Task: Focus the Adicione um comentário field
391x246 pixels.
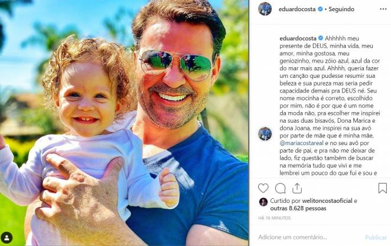Action: pos(309,237)
